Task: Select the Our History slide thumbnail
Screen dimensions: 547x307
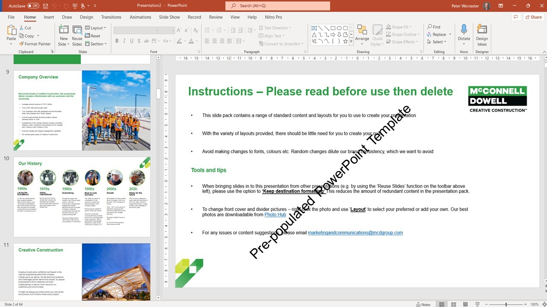Action: [x=82, y=197]
